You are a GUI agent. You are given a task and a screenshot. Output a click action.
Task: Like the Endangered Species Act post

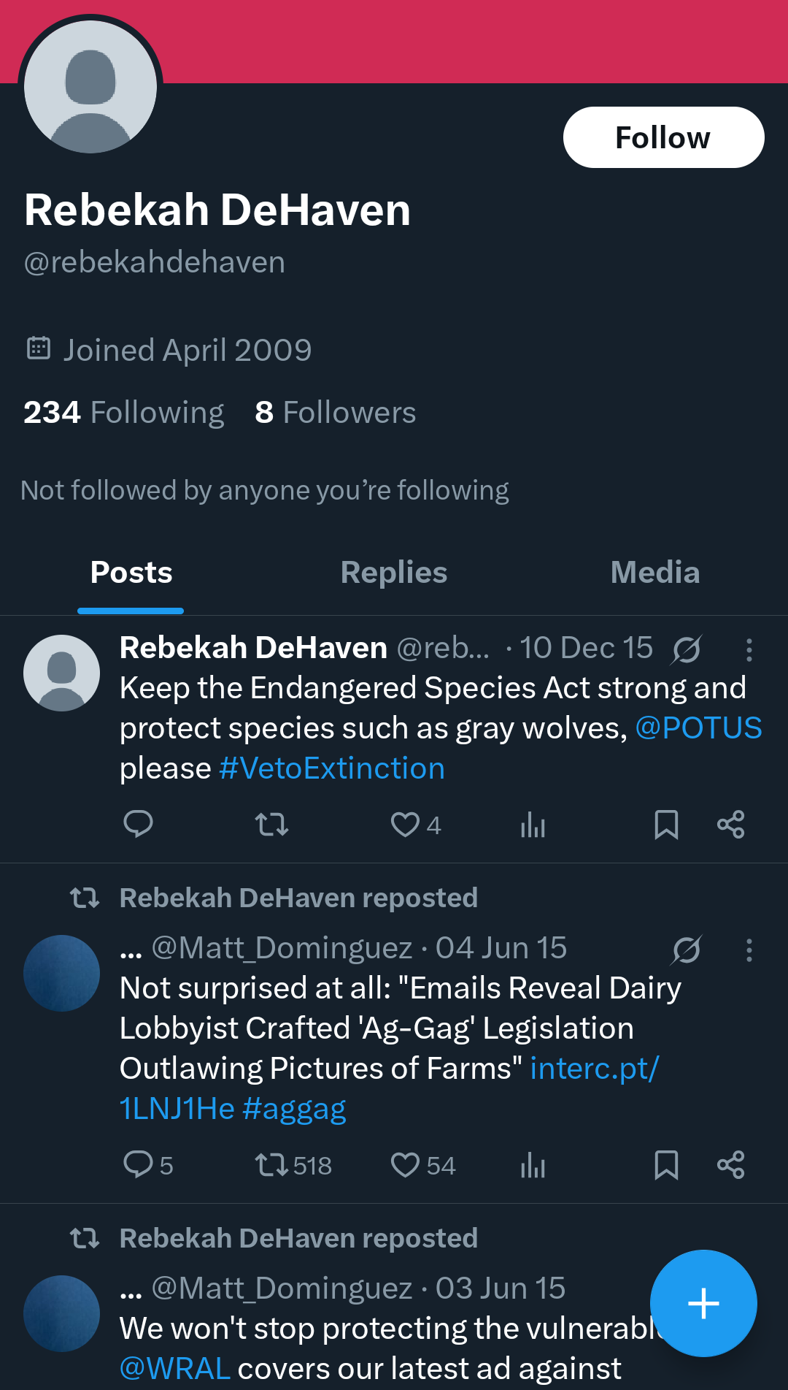click(x=406, y=825)
